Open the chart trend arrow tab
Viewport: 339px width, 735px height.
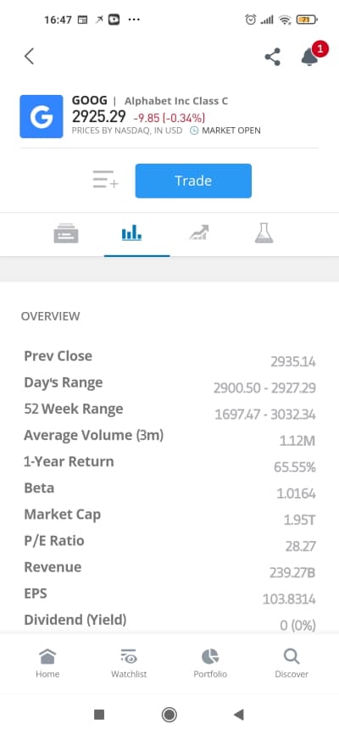pyautogui.click(x=199, y=232)
